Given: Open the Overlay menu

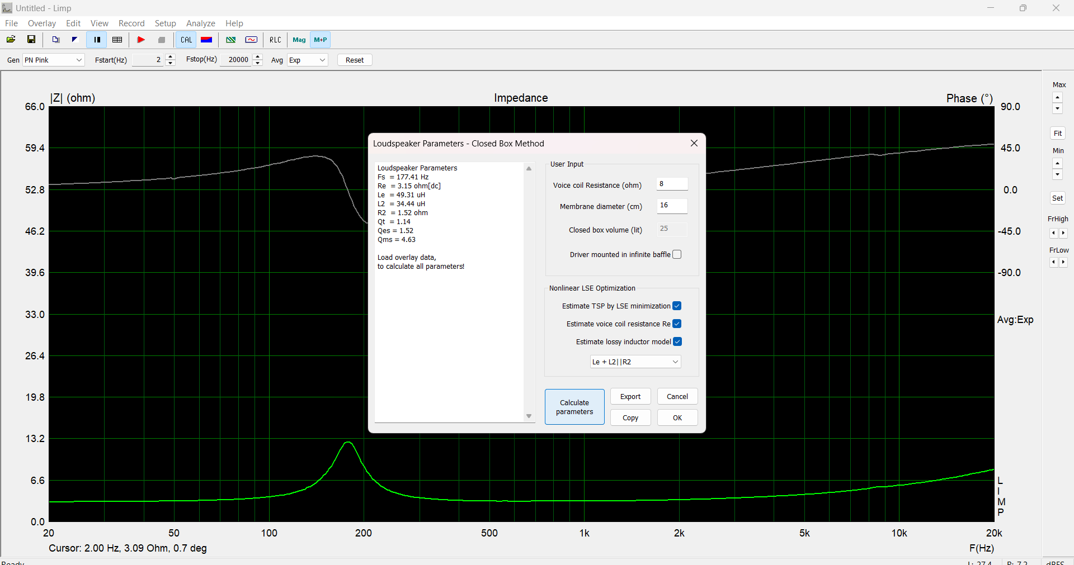Looking at the screenshot, I should tap(42, 23).
